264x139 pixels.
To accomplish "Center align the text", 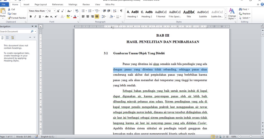I will point(88,16).
